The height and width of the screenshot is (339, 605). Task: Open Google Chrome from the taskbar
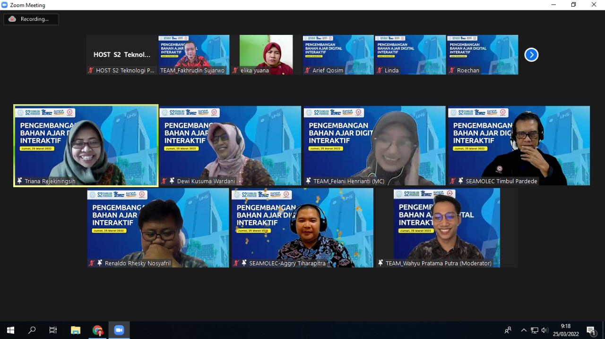click(x=97, y=330)
